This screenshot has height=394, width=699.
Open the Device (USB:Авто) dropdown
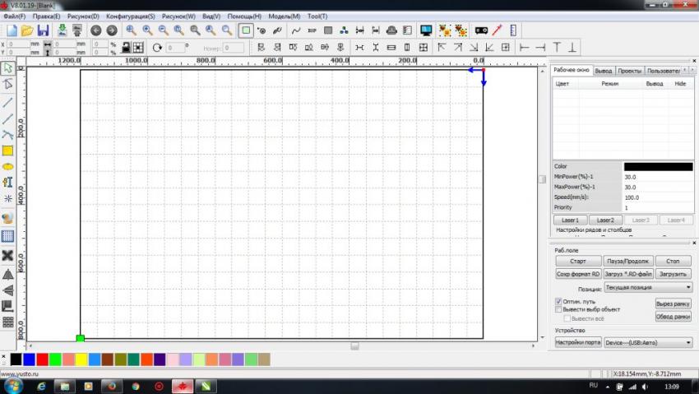coord(648,342)
